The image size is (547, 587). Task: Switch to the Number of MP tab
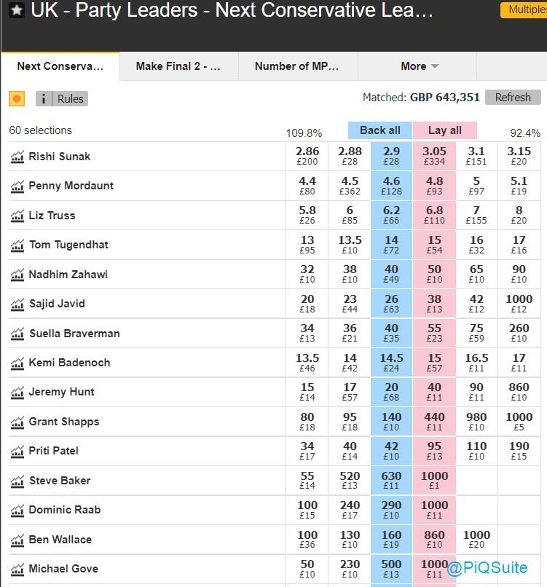pyautogui.click(x=296, y=66)
